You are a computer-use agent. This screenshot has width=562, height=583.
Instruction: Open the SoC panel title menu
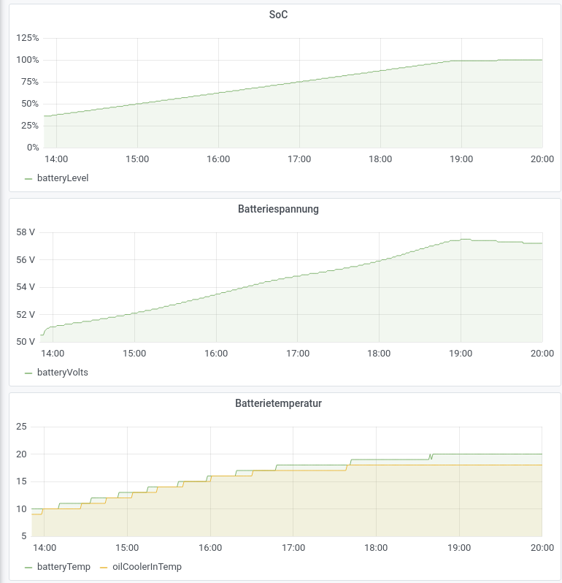[x=278, y=15]
